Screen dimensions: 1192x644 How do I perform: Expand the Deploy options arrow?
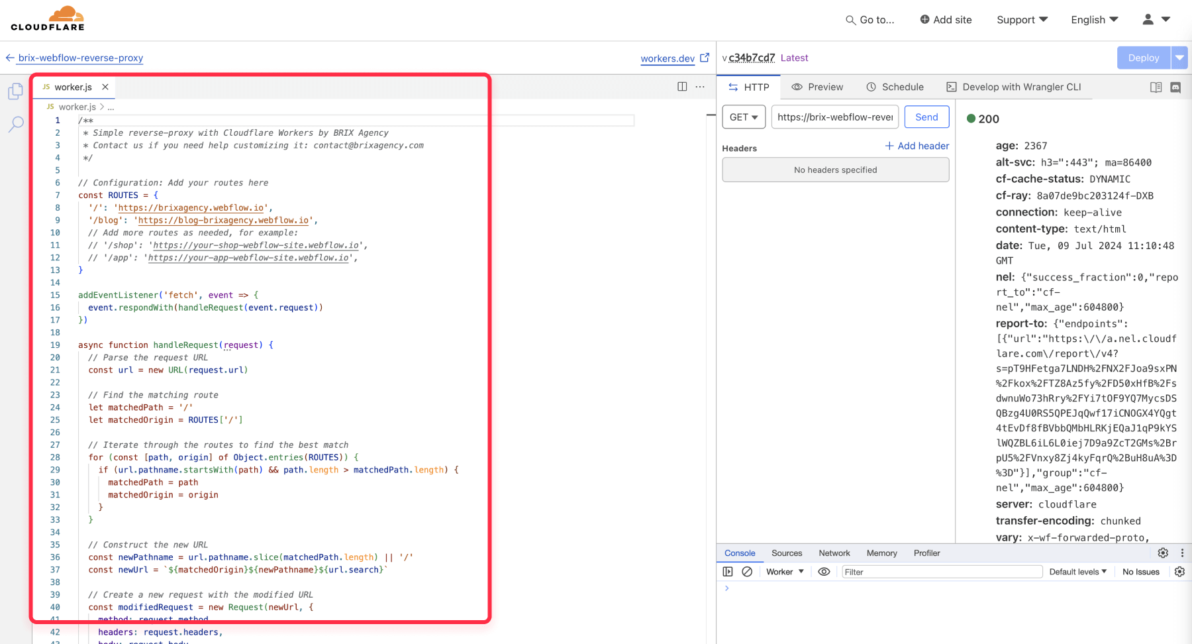point(1179,58)
